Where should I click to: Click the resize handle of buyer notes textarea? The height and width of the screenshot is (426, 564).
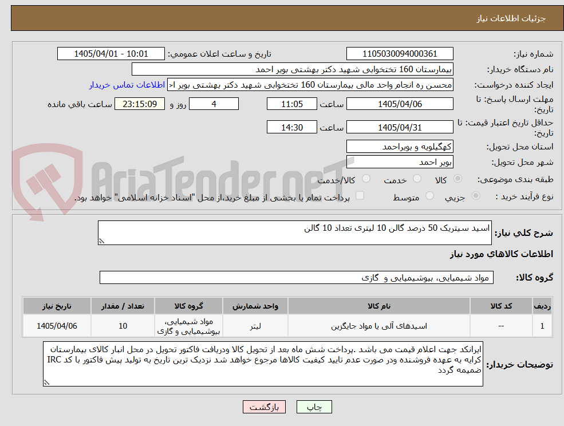[x=46, y=383]
